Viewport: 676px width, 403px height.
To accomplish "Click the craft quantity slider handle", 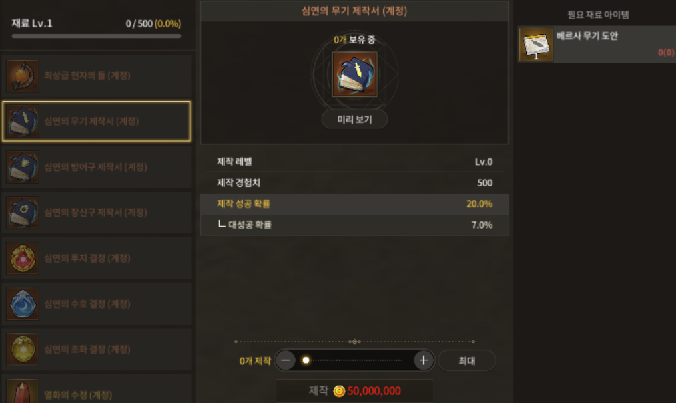I will click(306, 360).
